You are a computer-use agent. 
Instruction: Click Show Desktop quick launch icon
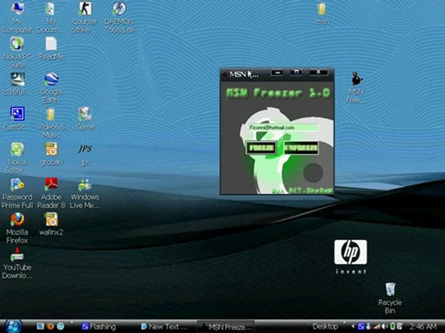40,327
